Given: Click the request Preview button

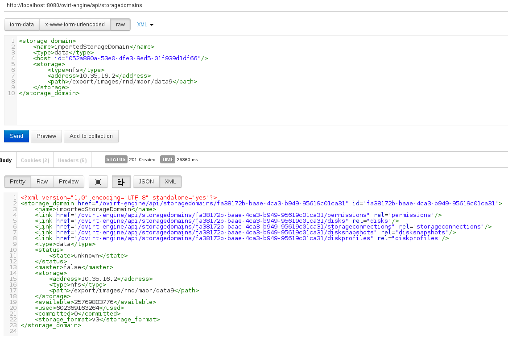Looking at the screenshot, I should click(46, 136).
